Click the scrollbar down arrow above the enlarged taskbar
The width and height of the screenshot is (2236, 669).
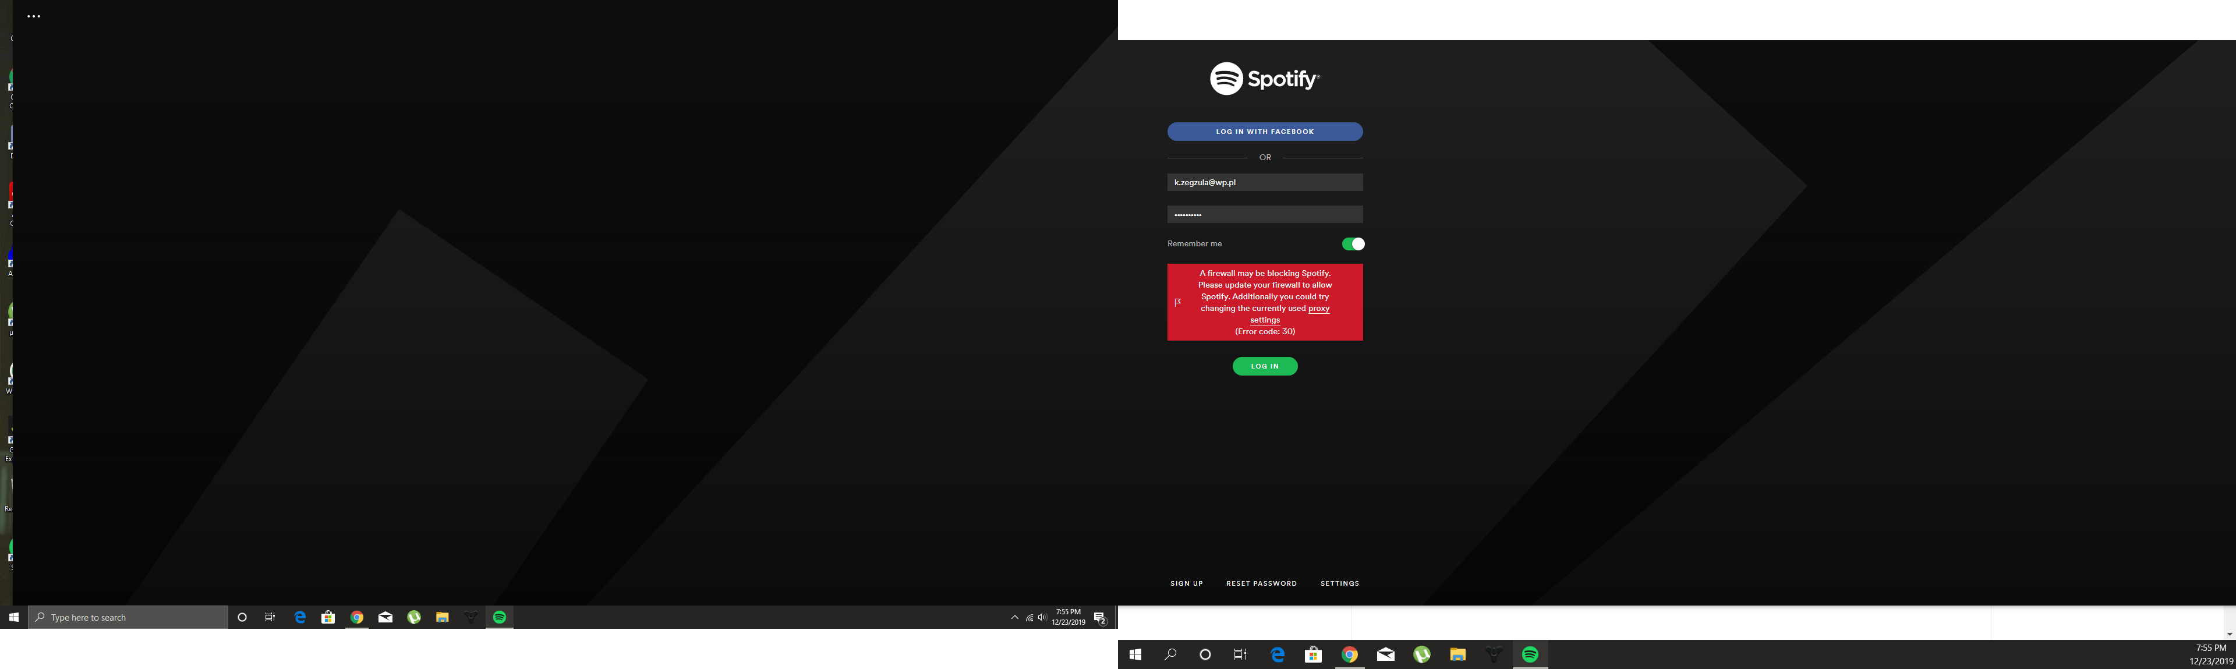click(x=2230, y=634)
